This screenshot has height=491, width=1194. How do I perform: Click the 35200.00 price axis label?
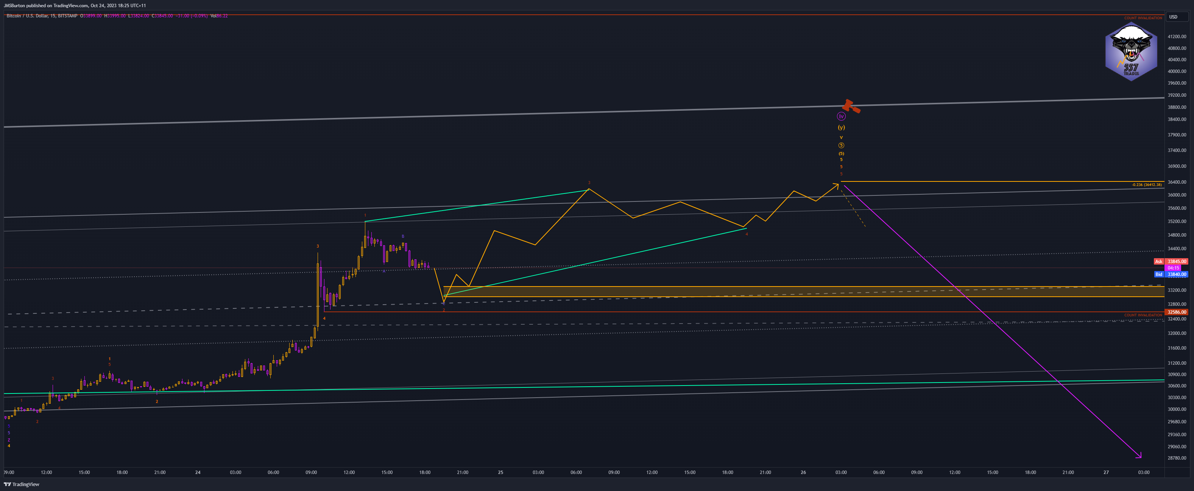coord(1177,221)
